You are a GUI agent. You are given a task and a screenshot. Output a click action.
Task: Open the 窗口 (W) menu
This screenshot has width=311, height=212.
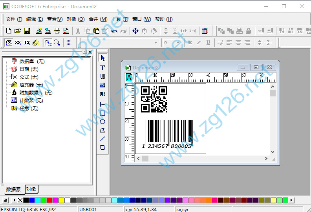(141, 19)
